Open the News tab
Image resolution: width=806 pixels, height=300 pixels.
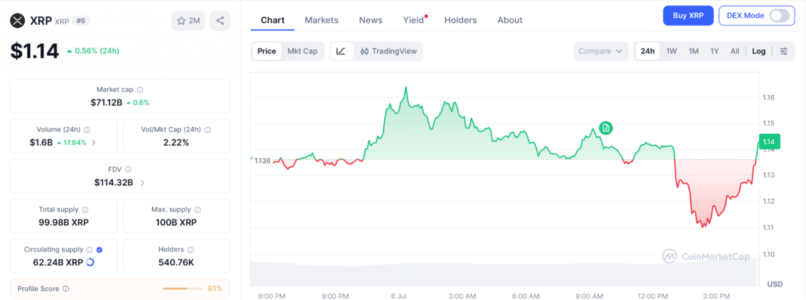(371, 20)
